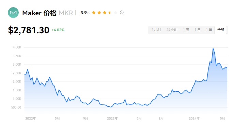
Task: Click the Maker 价格 title text
Action: pyautogui.click(x=39, y=13)
